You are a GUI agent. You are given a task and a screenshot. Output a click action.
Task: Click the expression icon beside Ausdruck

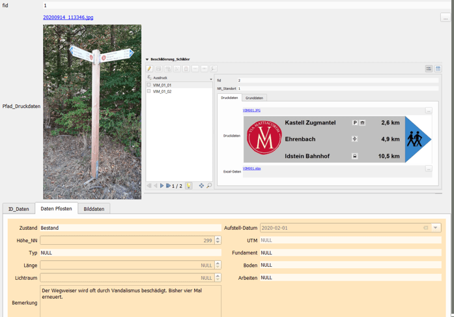coord(149,77)
